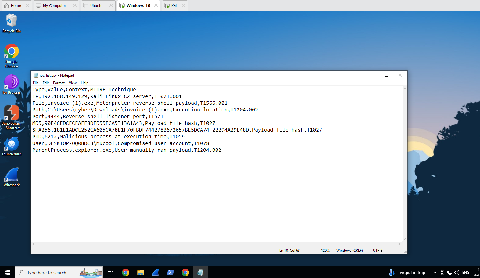Click the User DESKTOP-0Q0BDCB\mucool line

[x=121, y=143]
